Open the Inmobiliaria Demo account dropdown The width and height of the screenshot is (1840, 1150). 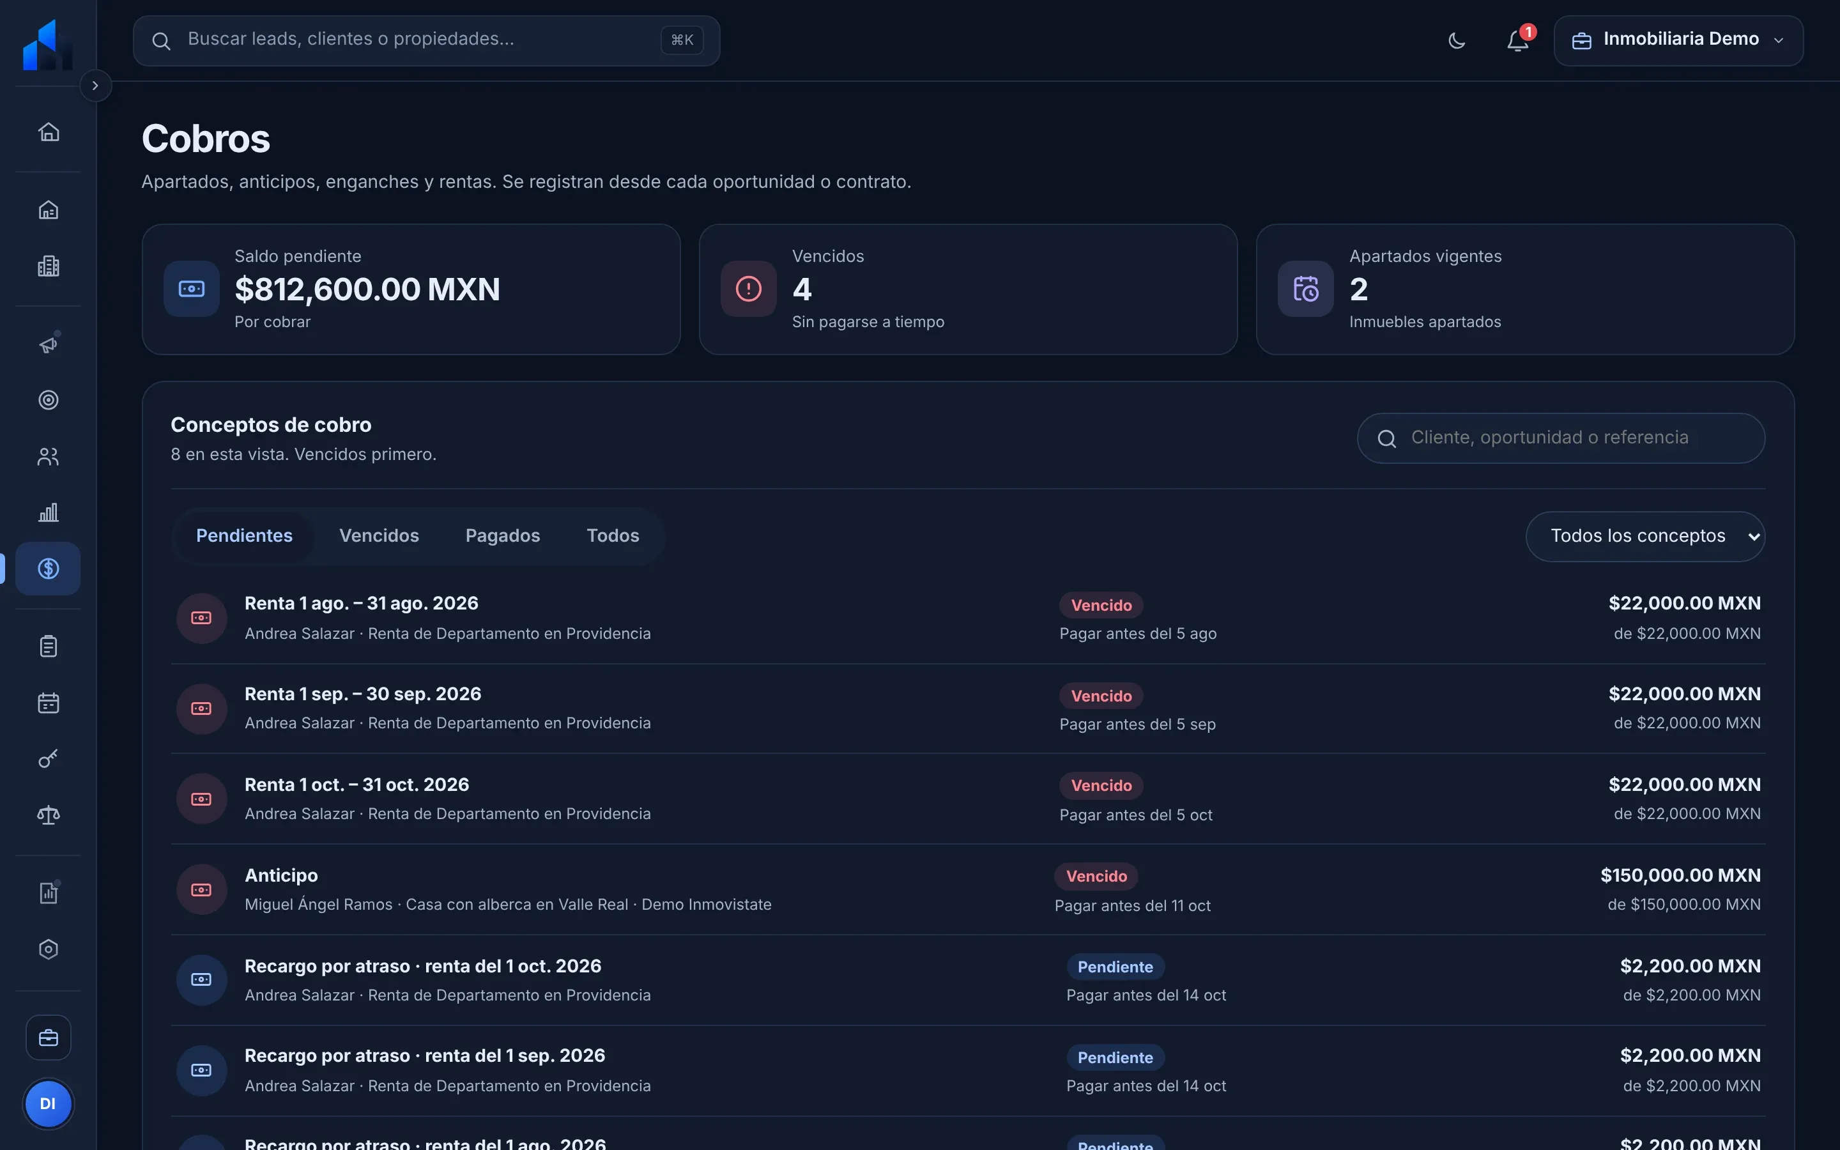pos(1678,40)
